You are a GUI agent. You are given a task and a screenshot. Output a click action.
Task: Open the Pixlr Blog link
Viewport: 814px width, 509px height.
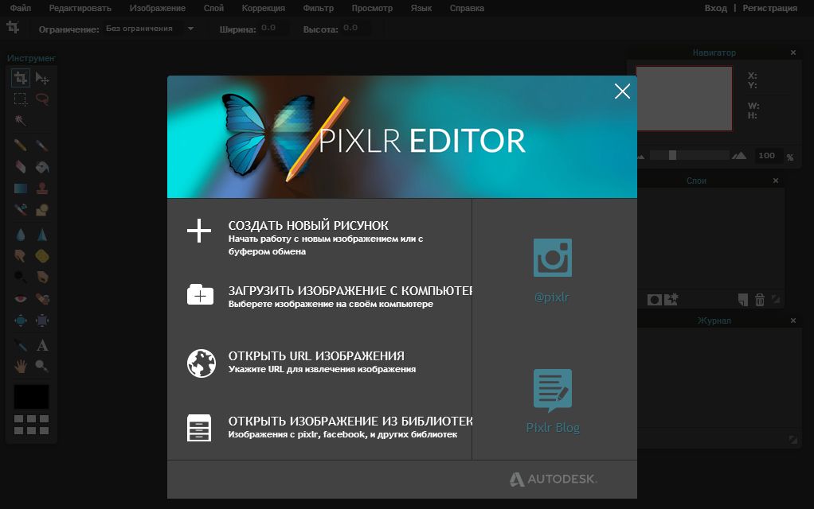[553, 401]
